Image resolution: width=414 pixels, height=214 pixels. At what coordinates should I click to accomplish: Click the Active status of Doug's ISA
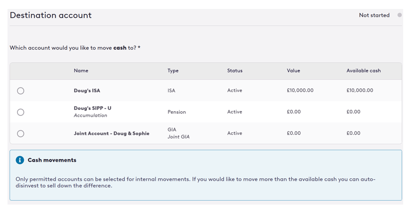click(235, 91)
